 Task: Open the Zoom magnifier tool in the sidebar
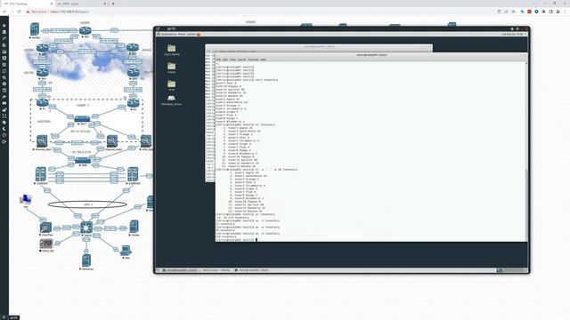point(4,77)
